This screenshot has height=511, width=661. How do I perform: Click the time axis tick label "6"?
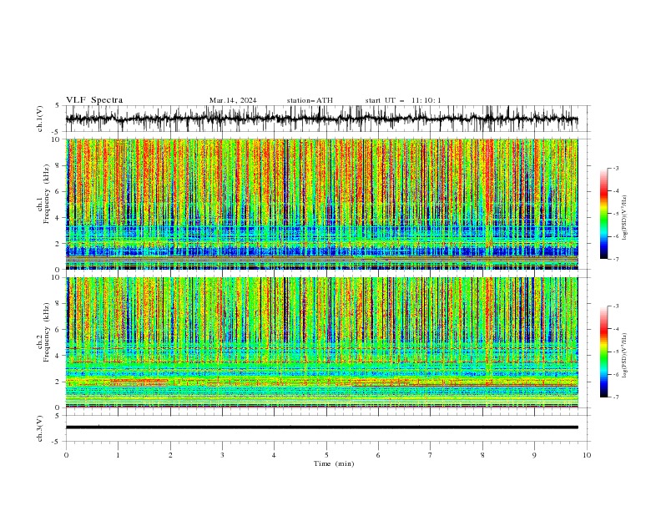click(x=378, y=455)
